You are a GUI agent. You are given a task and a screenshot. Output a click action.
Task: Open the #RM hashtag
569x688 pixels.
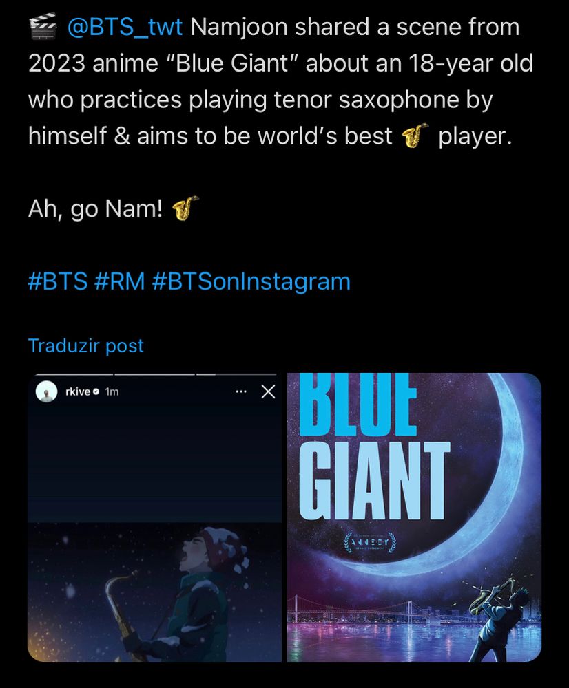(x=119, y=281)
